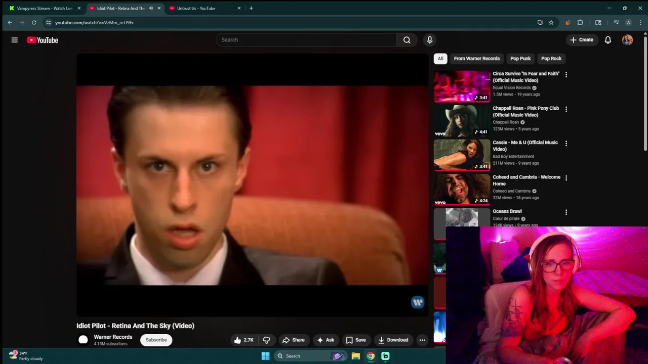Open Warner Records channel avatar

pos(83,340)
